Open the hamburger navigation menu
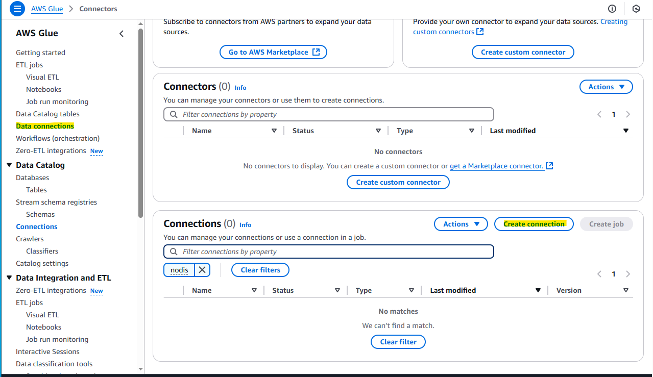The width and height of the screenshot is (653, 377). point(17,9)
